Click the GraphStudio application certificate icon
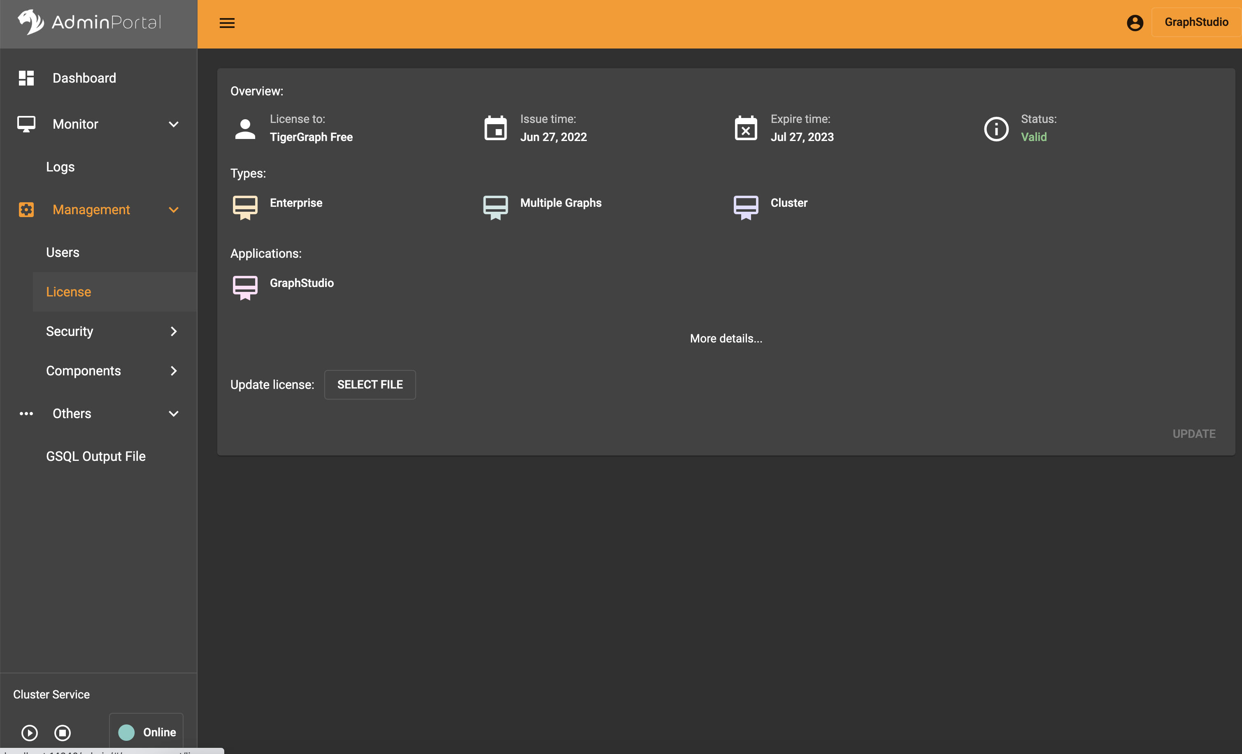Screen dimensions: 1242x754 click(x=245, y=287)
